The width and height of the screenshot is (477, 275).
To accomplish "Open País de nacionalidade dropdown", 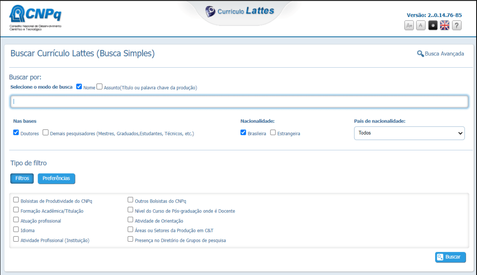I will coord(409,133).
